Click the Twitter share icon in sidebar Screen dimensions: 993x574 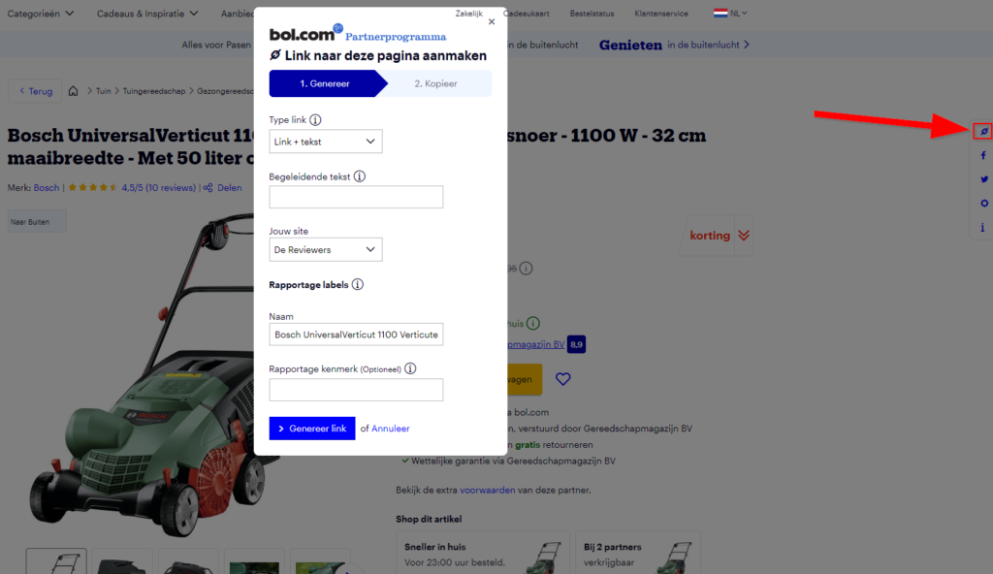click(983, 179)
